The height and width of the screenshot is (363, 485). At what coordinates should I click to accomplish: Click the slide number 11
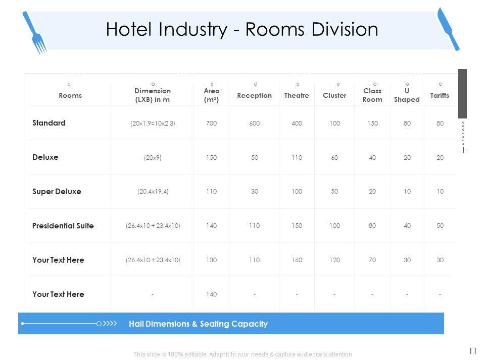pyautogui.click(x=473, y=350)
